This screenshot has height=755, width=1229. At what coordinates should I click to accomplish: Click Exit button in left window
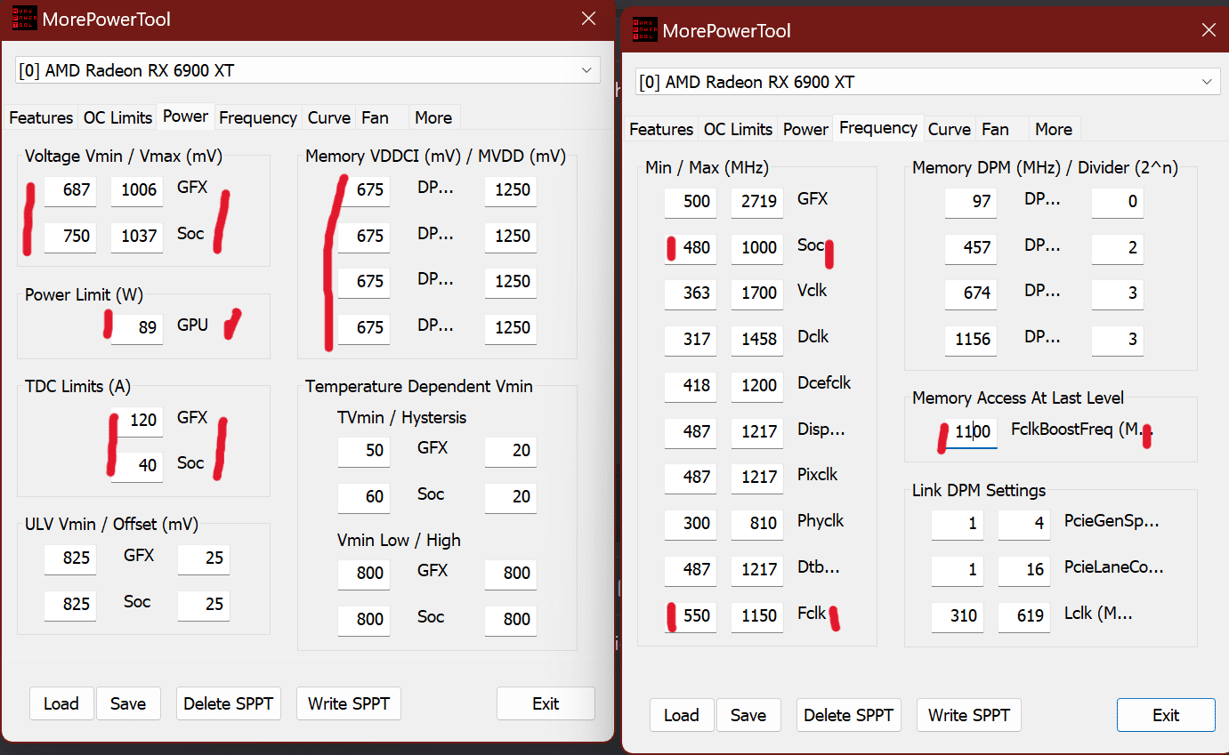click(x=546, y=703)
